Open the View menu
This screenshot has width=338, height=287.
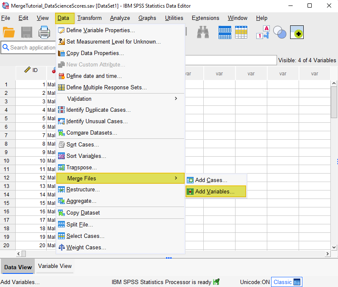coord(43,18)
